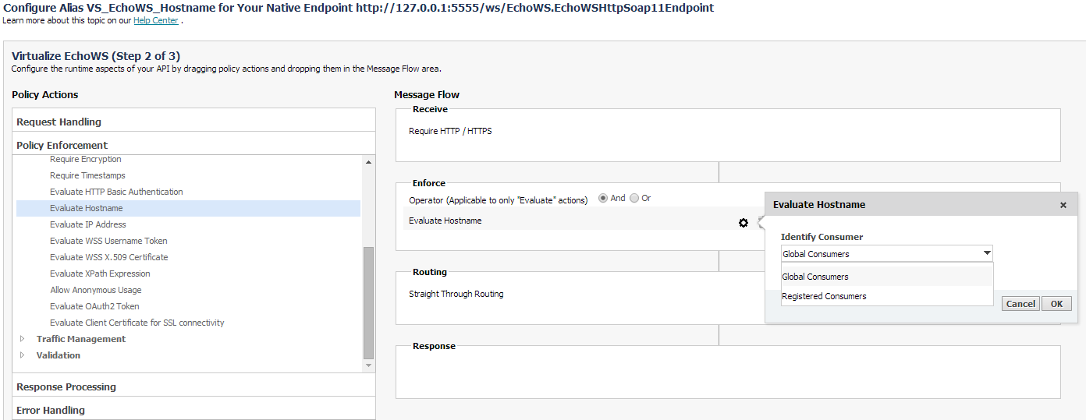The height and width of the screenshot is (420, 1086).
Task: Open the Request Handling section
Action: pos(193,122)
